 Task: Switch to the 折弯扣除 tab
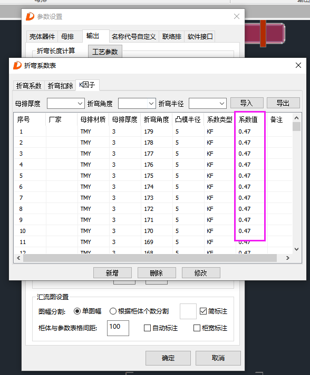[x=60, y=86]
